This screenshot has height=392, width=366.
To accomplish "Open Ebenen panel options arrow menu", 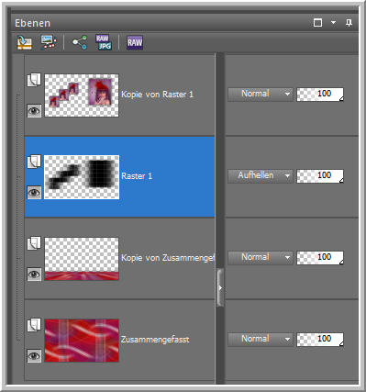I will coord(333,23).
